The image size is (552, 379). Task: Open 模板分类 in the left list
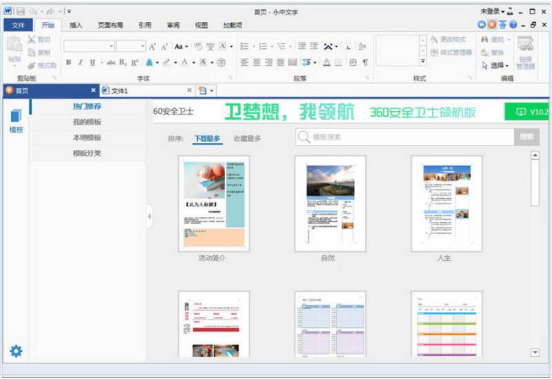87,153
